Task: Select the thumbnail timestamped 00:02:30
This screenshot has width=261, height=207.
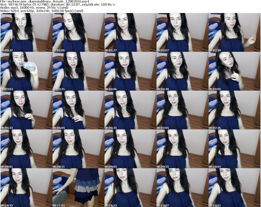Action: [x=234, y=32]
